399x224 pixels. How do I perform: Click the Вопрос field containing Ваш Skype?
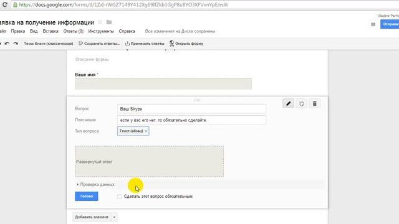coord(191,109)
